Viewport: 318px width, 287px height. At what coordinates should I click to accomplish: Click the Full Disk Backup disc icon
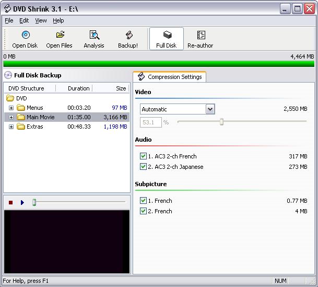pos(8,75)
